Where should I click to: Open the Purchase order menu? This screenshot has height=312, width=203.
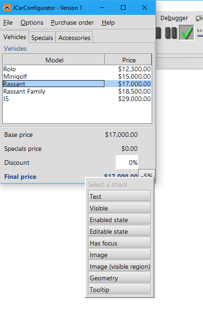[72, 23]
